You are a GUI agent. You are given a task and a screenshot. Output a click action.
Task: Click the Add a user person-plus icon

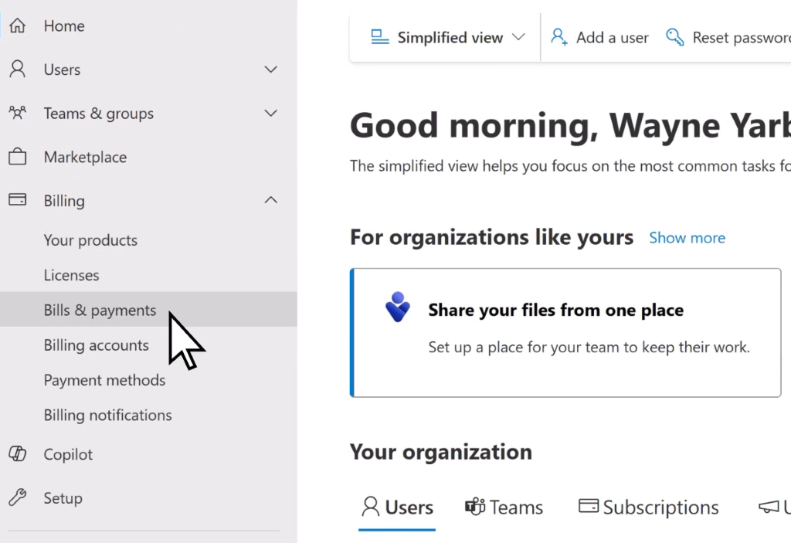559,37
